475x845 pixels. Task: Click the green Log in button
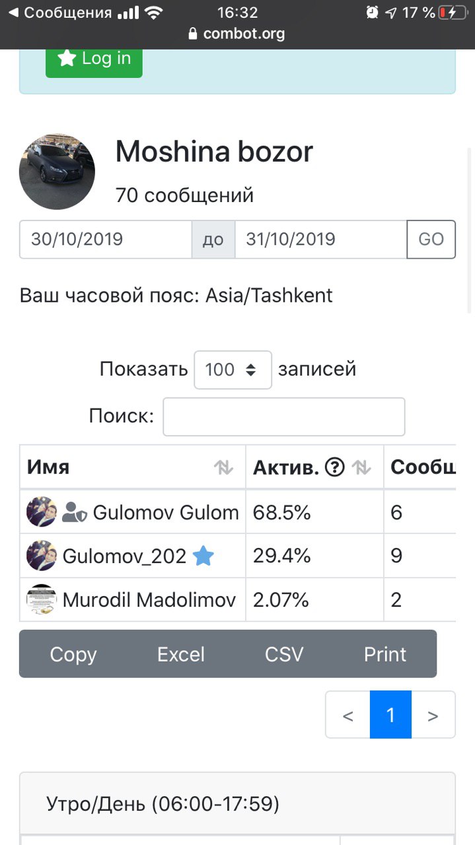tap(94, 59)
